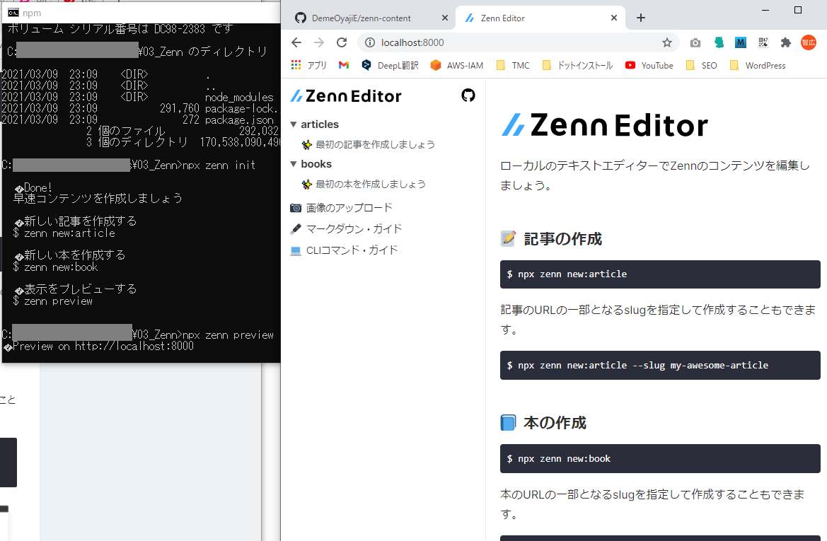Viewport: 827px width, 541px height.
Task: Open the GitHub icon in Zenn sidebar
Action: point(468,95)
